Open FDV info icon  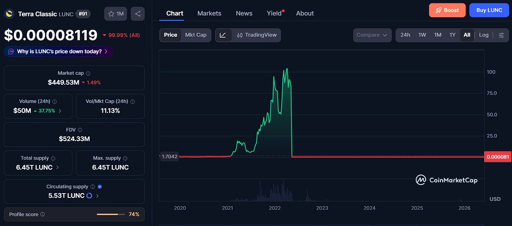pos(80,130)
